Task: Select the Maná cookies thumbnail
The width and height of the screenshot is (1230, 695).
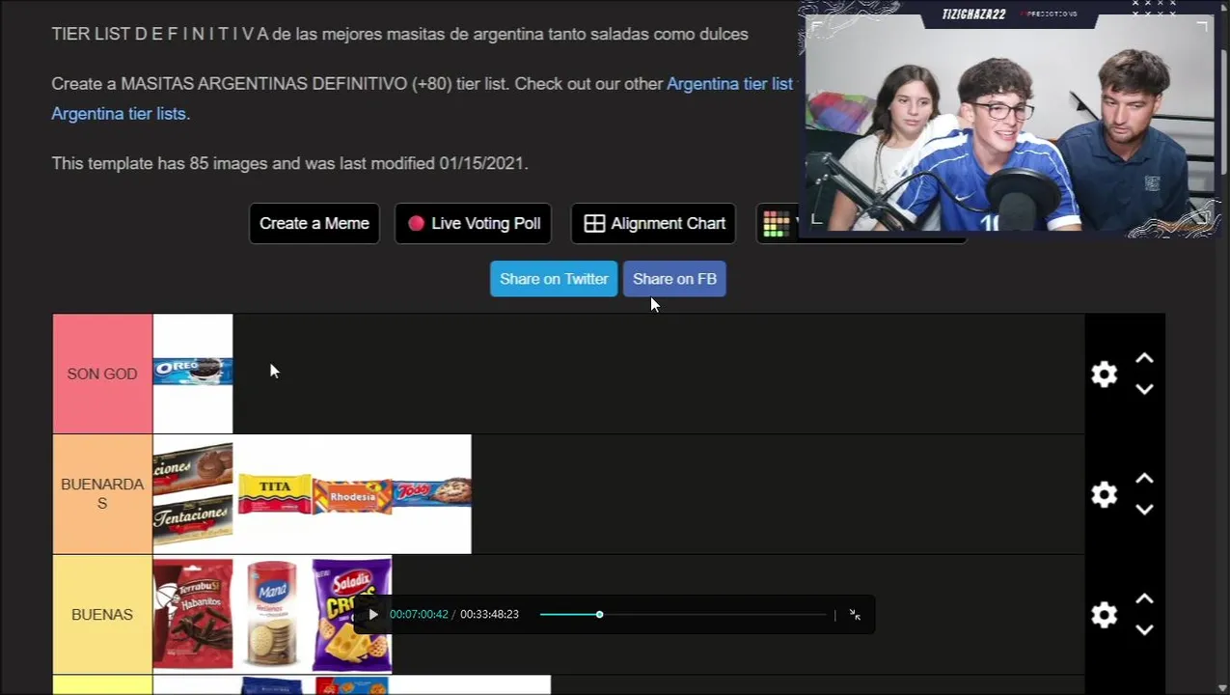Action: (272, 614)
